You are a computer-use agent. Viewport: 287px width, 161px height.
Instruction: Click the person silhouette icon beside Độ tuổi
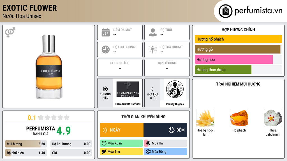(x=153, y=32)
